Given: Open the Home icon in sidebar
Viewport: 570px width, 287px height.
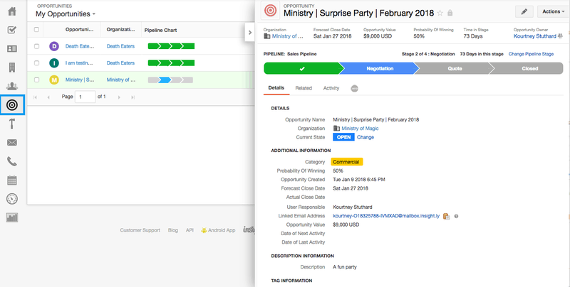Looking at the screenshot, I should 12,11.
